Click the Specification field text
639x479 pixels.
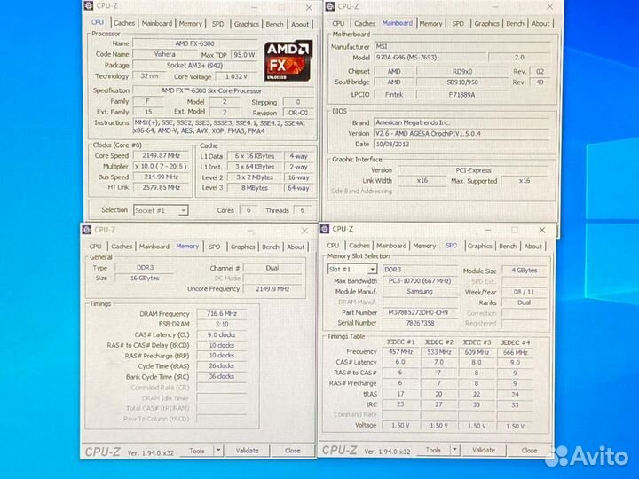(224, 90)
